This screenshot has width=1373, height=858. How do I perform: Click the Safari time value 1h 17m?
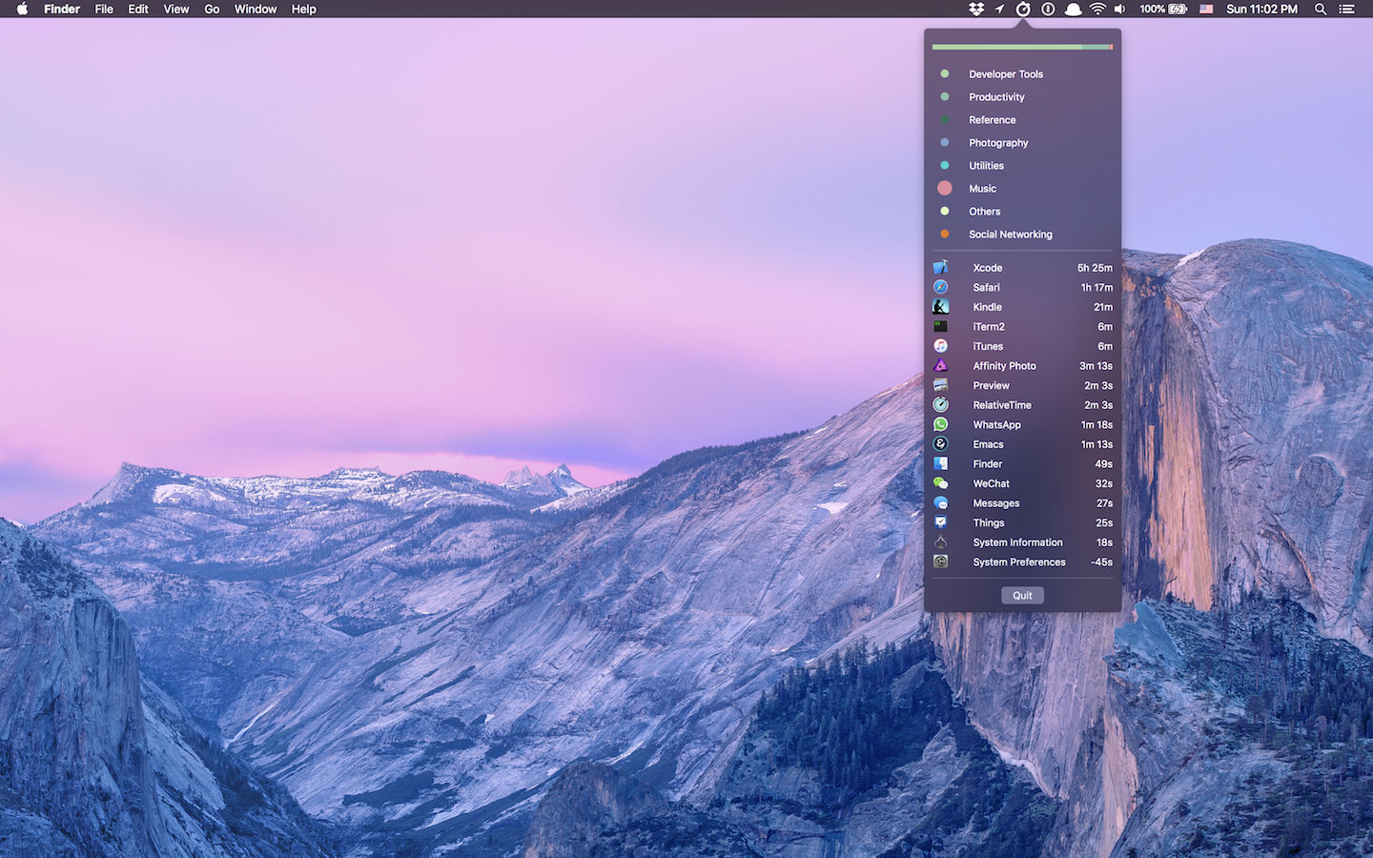[1096, 287]
